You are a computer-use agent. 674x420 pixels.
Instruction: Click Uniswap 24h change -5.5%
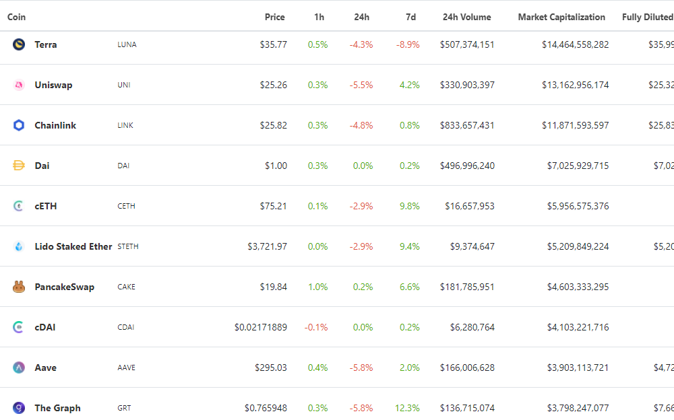(x=361, y=85)
